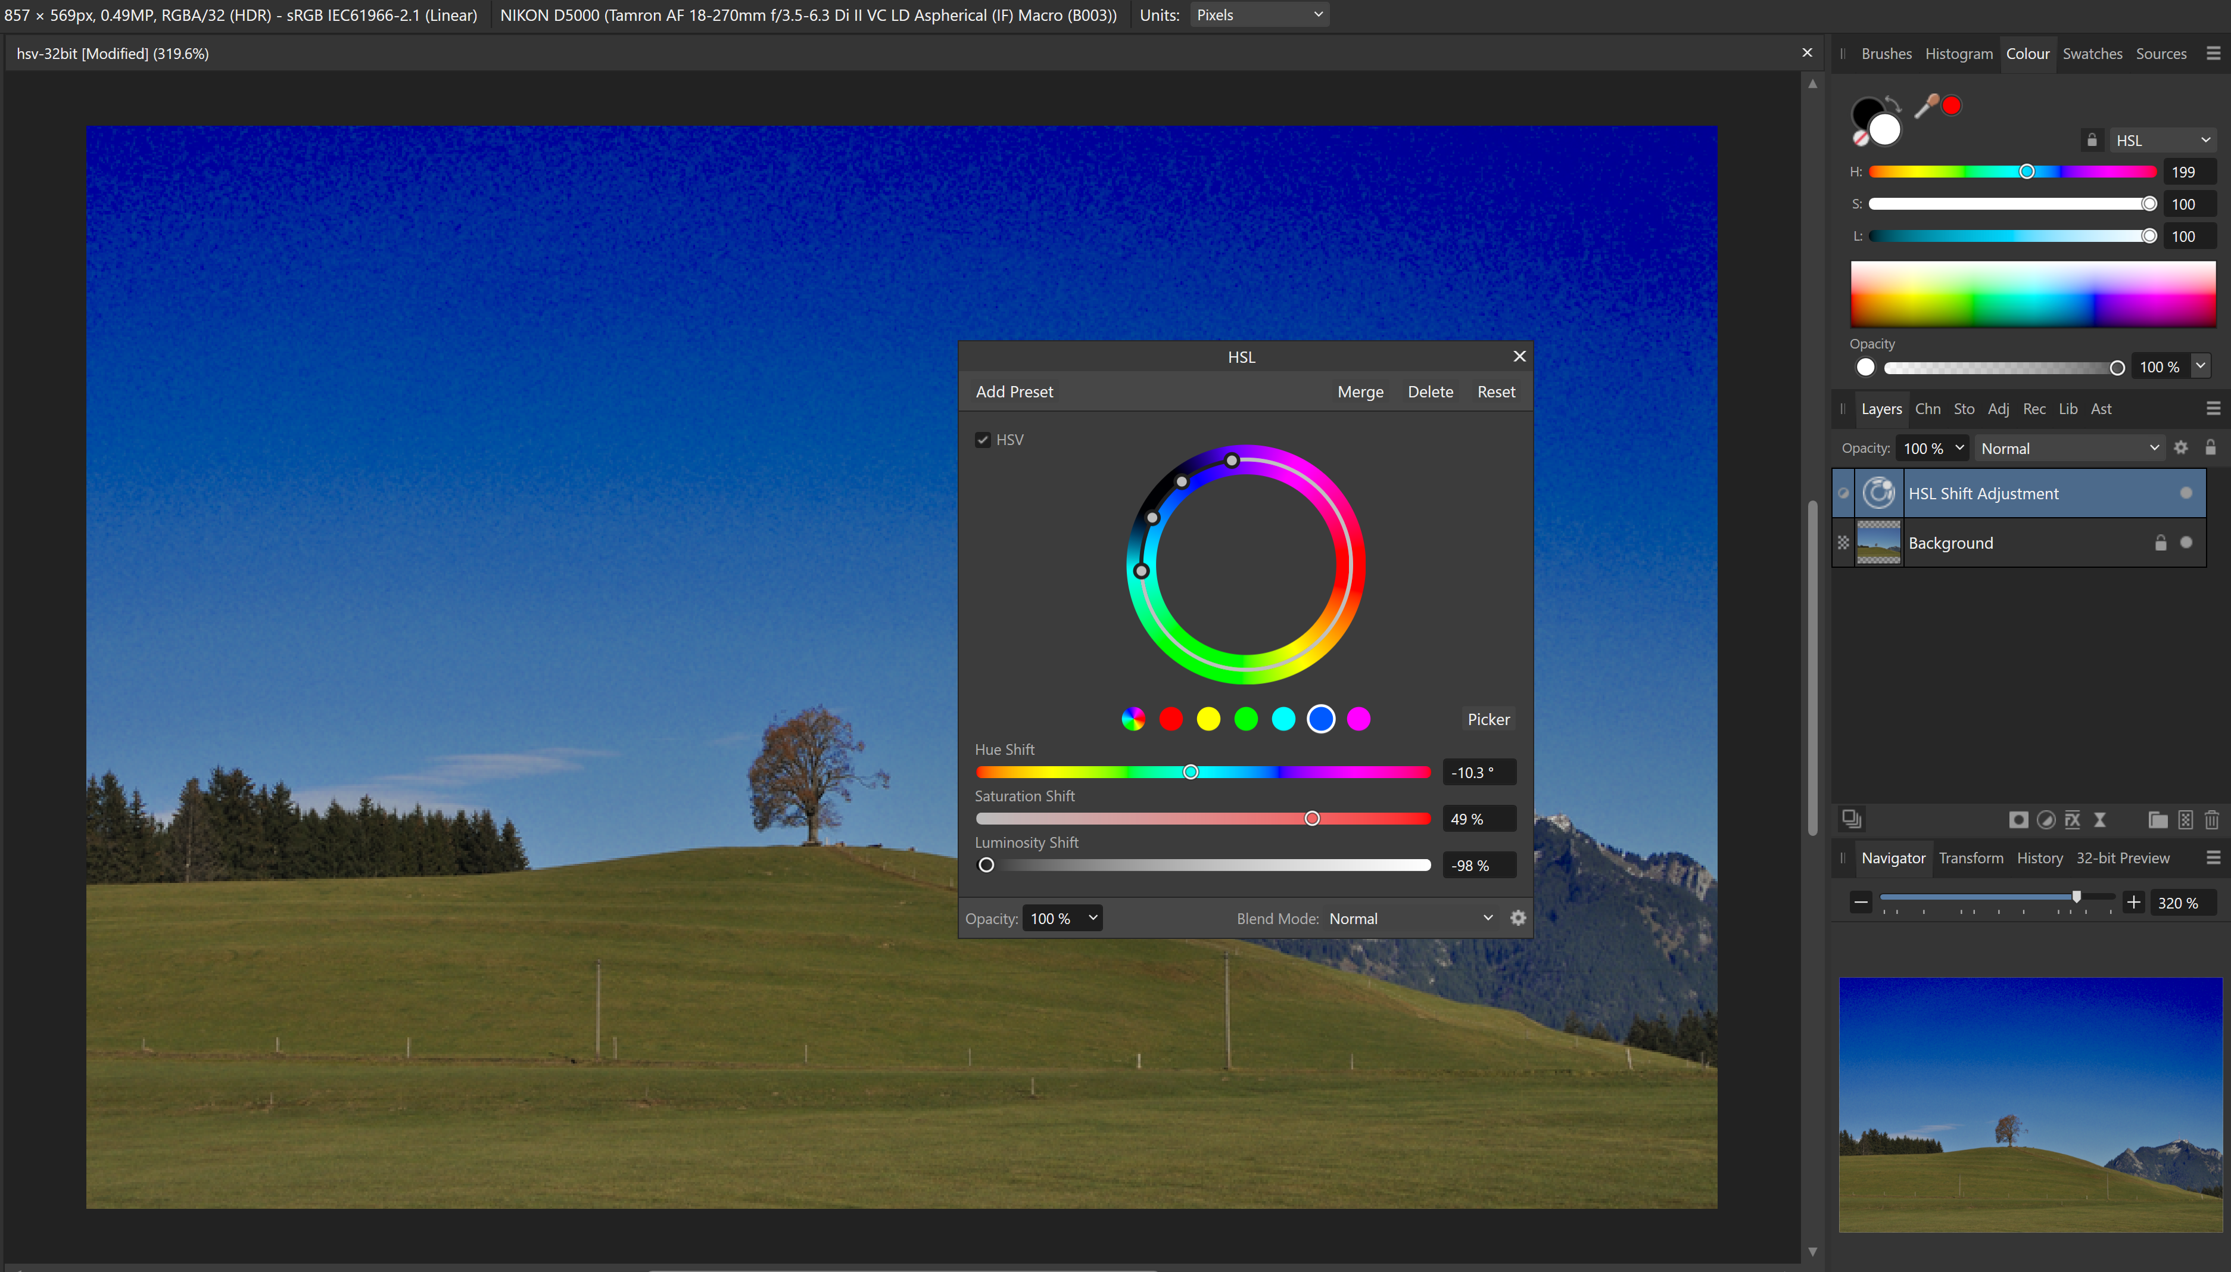Click the Navigator preview thumbnail

[x=2030, y=1104]
